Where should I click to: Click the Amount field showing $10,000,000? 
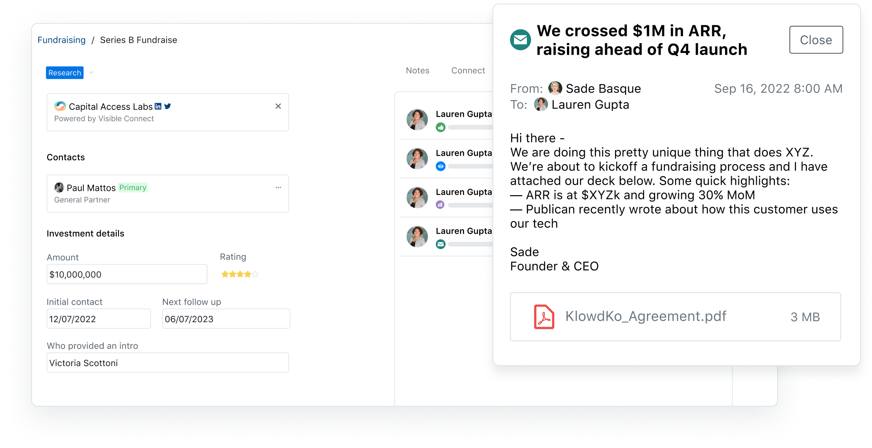point(127,274)
